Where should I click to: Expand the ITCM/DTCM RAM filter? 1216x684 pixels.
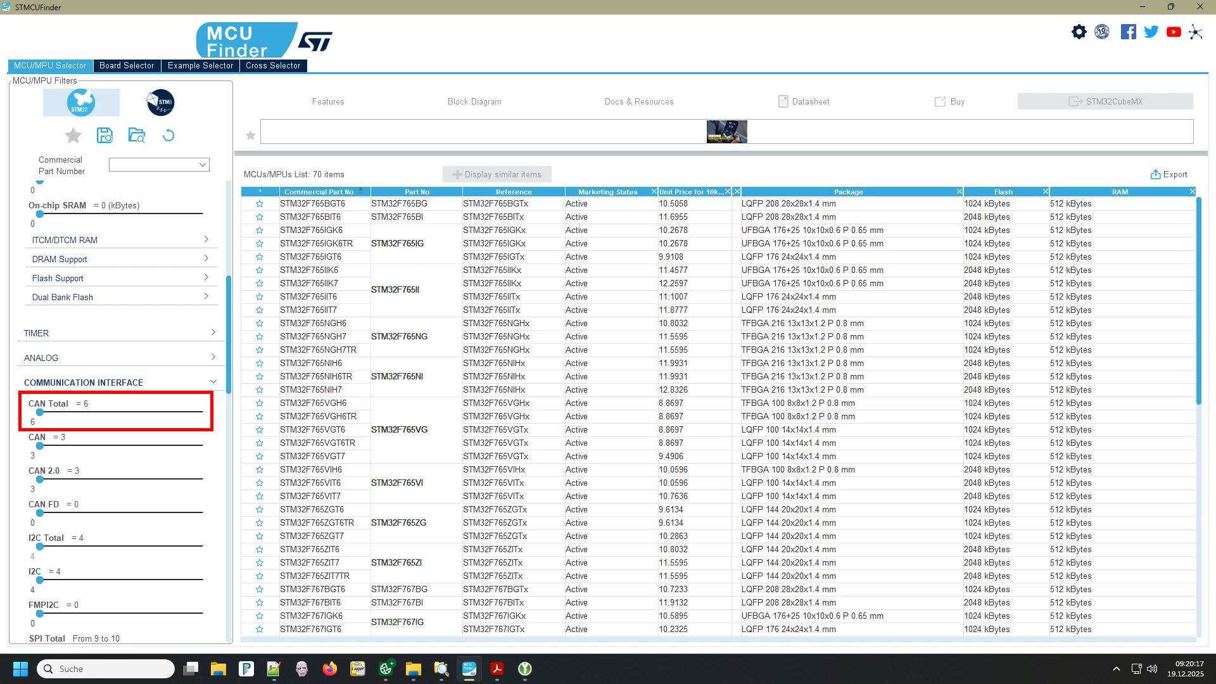click(x=120, y=240)
